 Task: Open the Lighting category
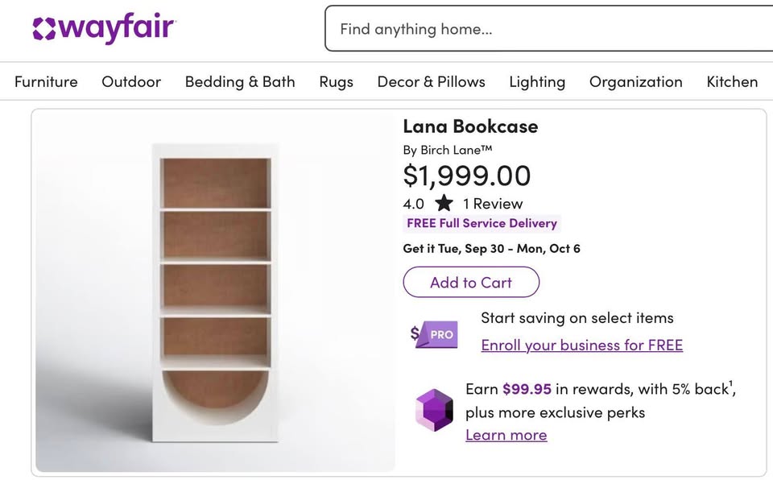[537, 82]
